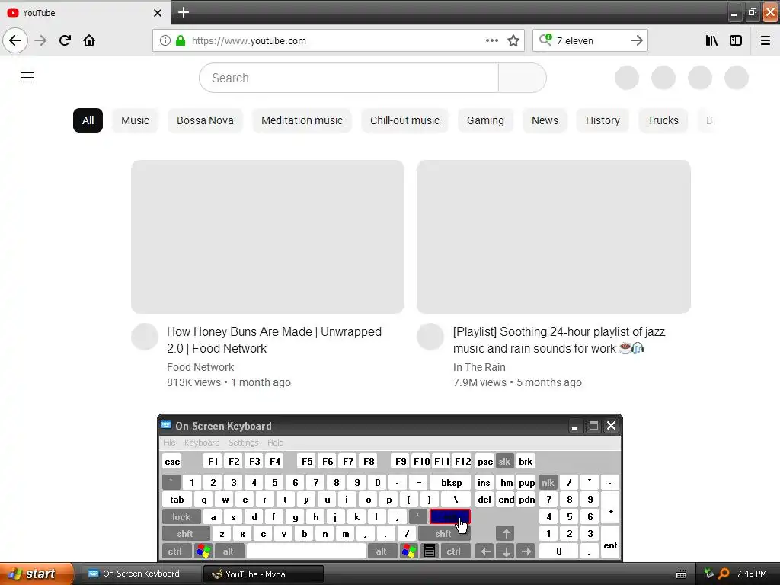Open the jazz playlist video thumbnail
780x585 pixels.
tap(554, 237)
